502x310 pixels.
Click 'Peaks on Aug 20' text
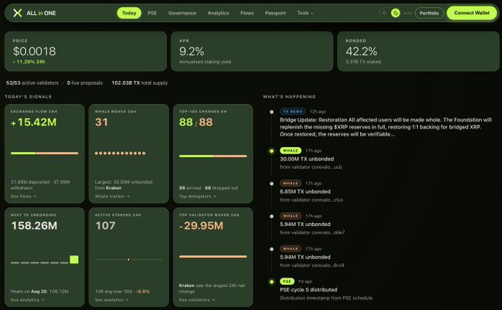pos(29,292)
